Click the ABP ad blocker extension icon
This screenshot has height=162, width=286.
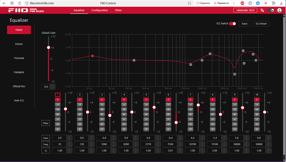[x=242, y=3]
